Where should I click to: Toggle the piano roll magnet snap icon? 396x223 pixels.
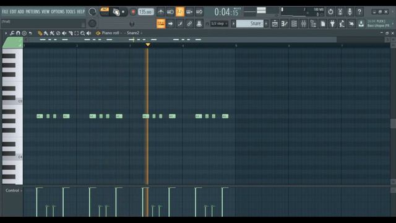click(x=18, y=33)
